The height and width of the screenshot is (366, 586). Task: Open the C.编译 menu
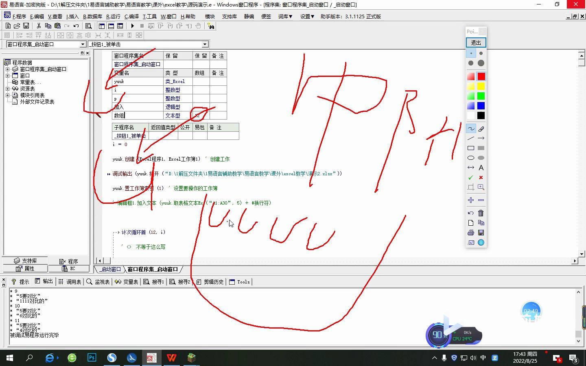(x=131, y=17)
